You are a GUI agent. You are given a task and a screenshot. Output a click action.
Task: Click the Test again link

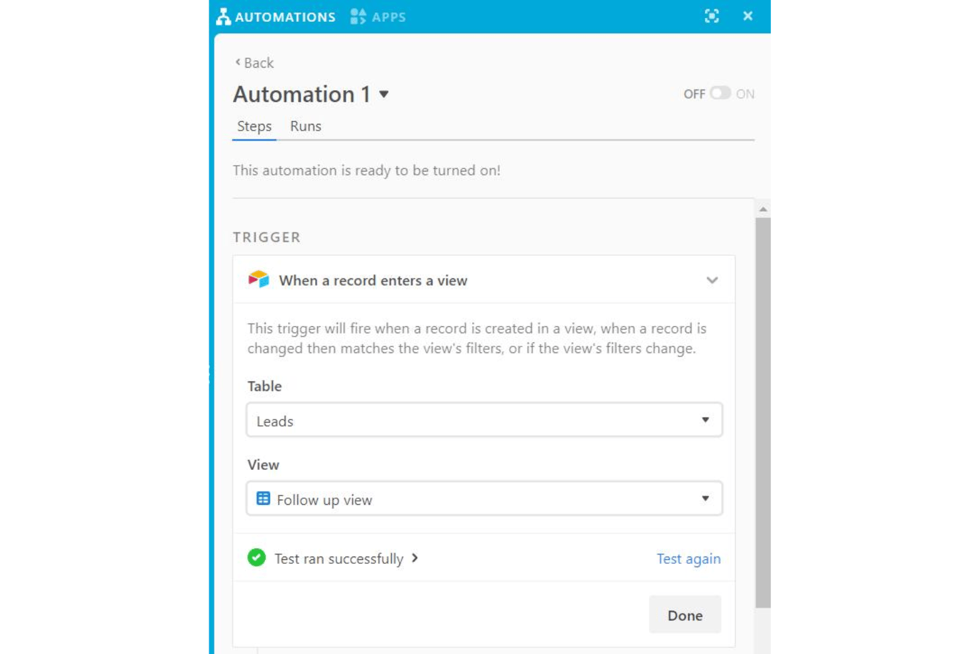(x=689, y=559)
